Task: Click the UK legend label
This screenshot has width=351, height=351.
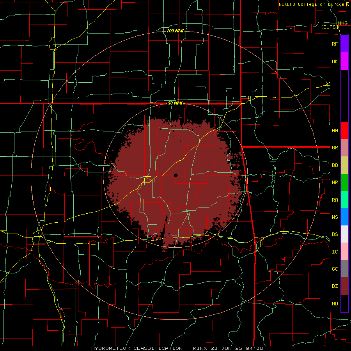Action: tap(335, 61)
